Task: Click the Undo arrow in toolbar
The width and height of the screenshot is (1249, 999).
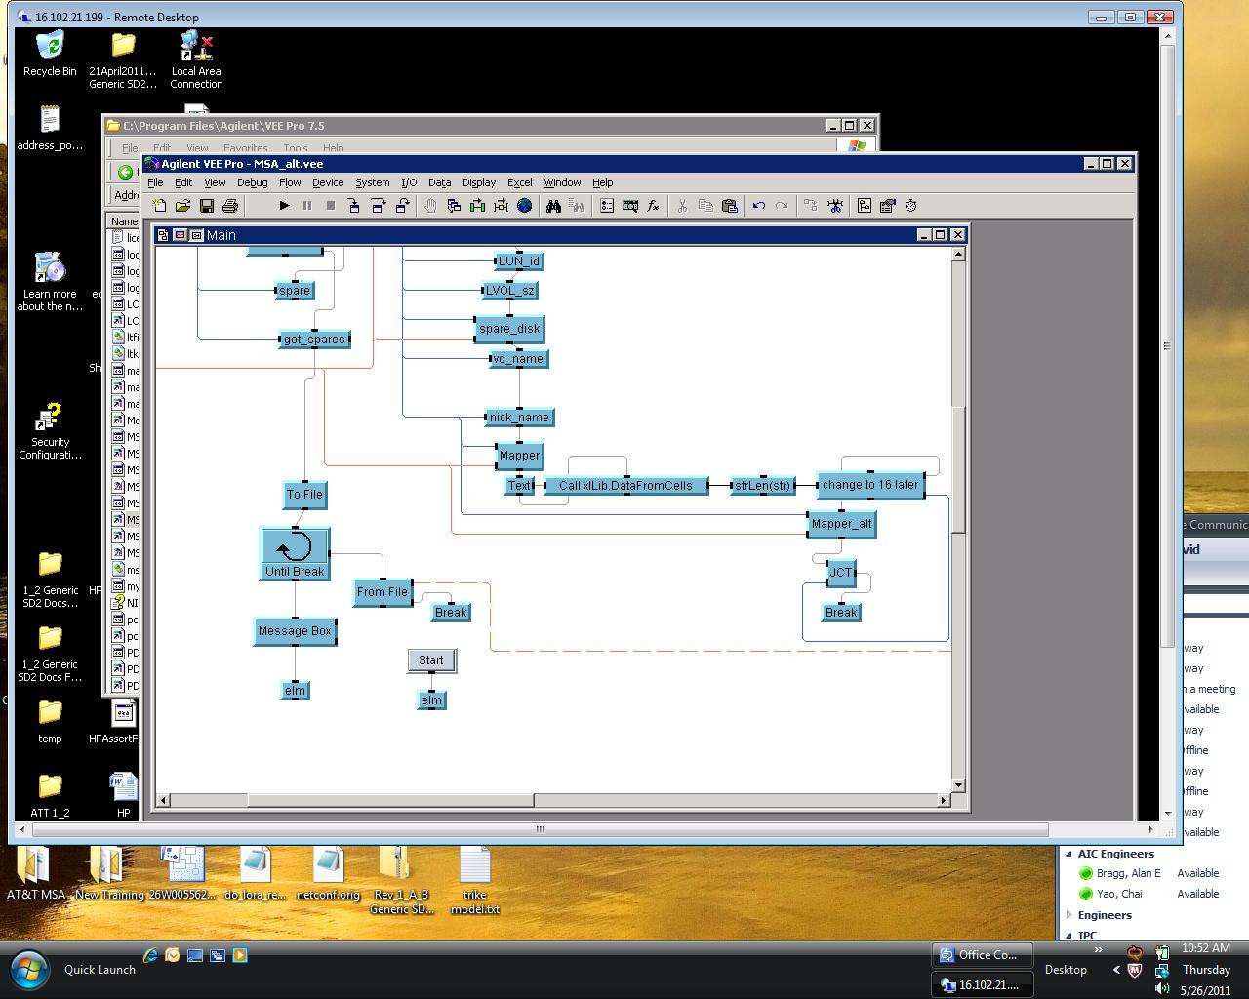Action: (758, 206)
